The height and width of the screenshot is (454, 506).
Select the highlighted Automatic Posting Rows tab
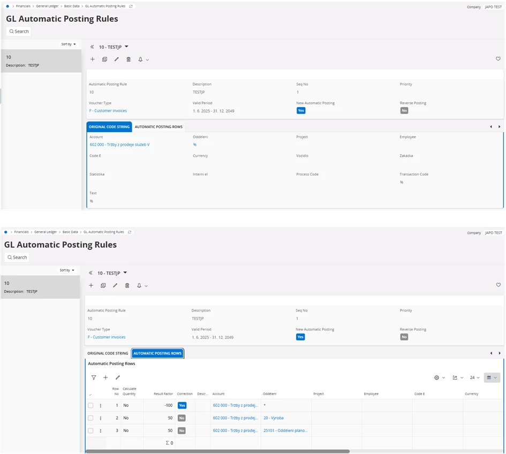pyautogui.click(x=157, y=353)
